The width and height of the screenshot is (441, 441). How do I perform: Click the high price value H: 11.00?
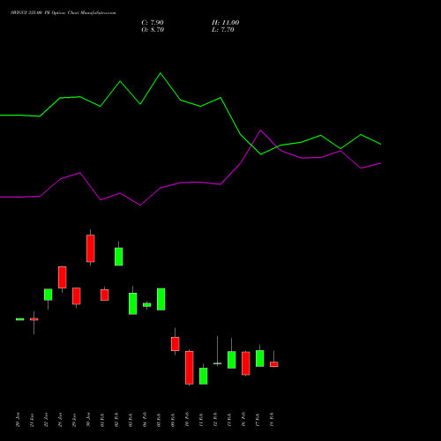coord(225,23)
